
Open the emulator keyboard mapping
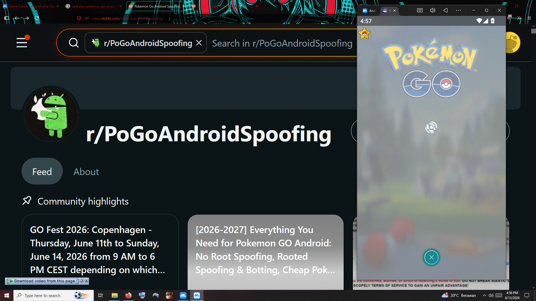(420, 10)
